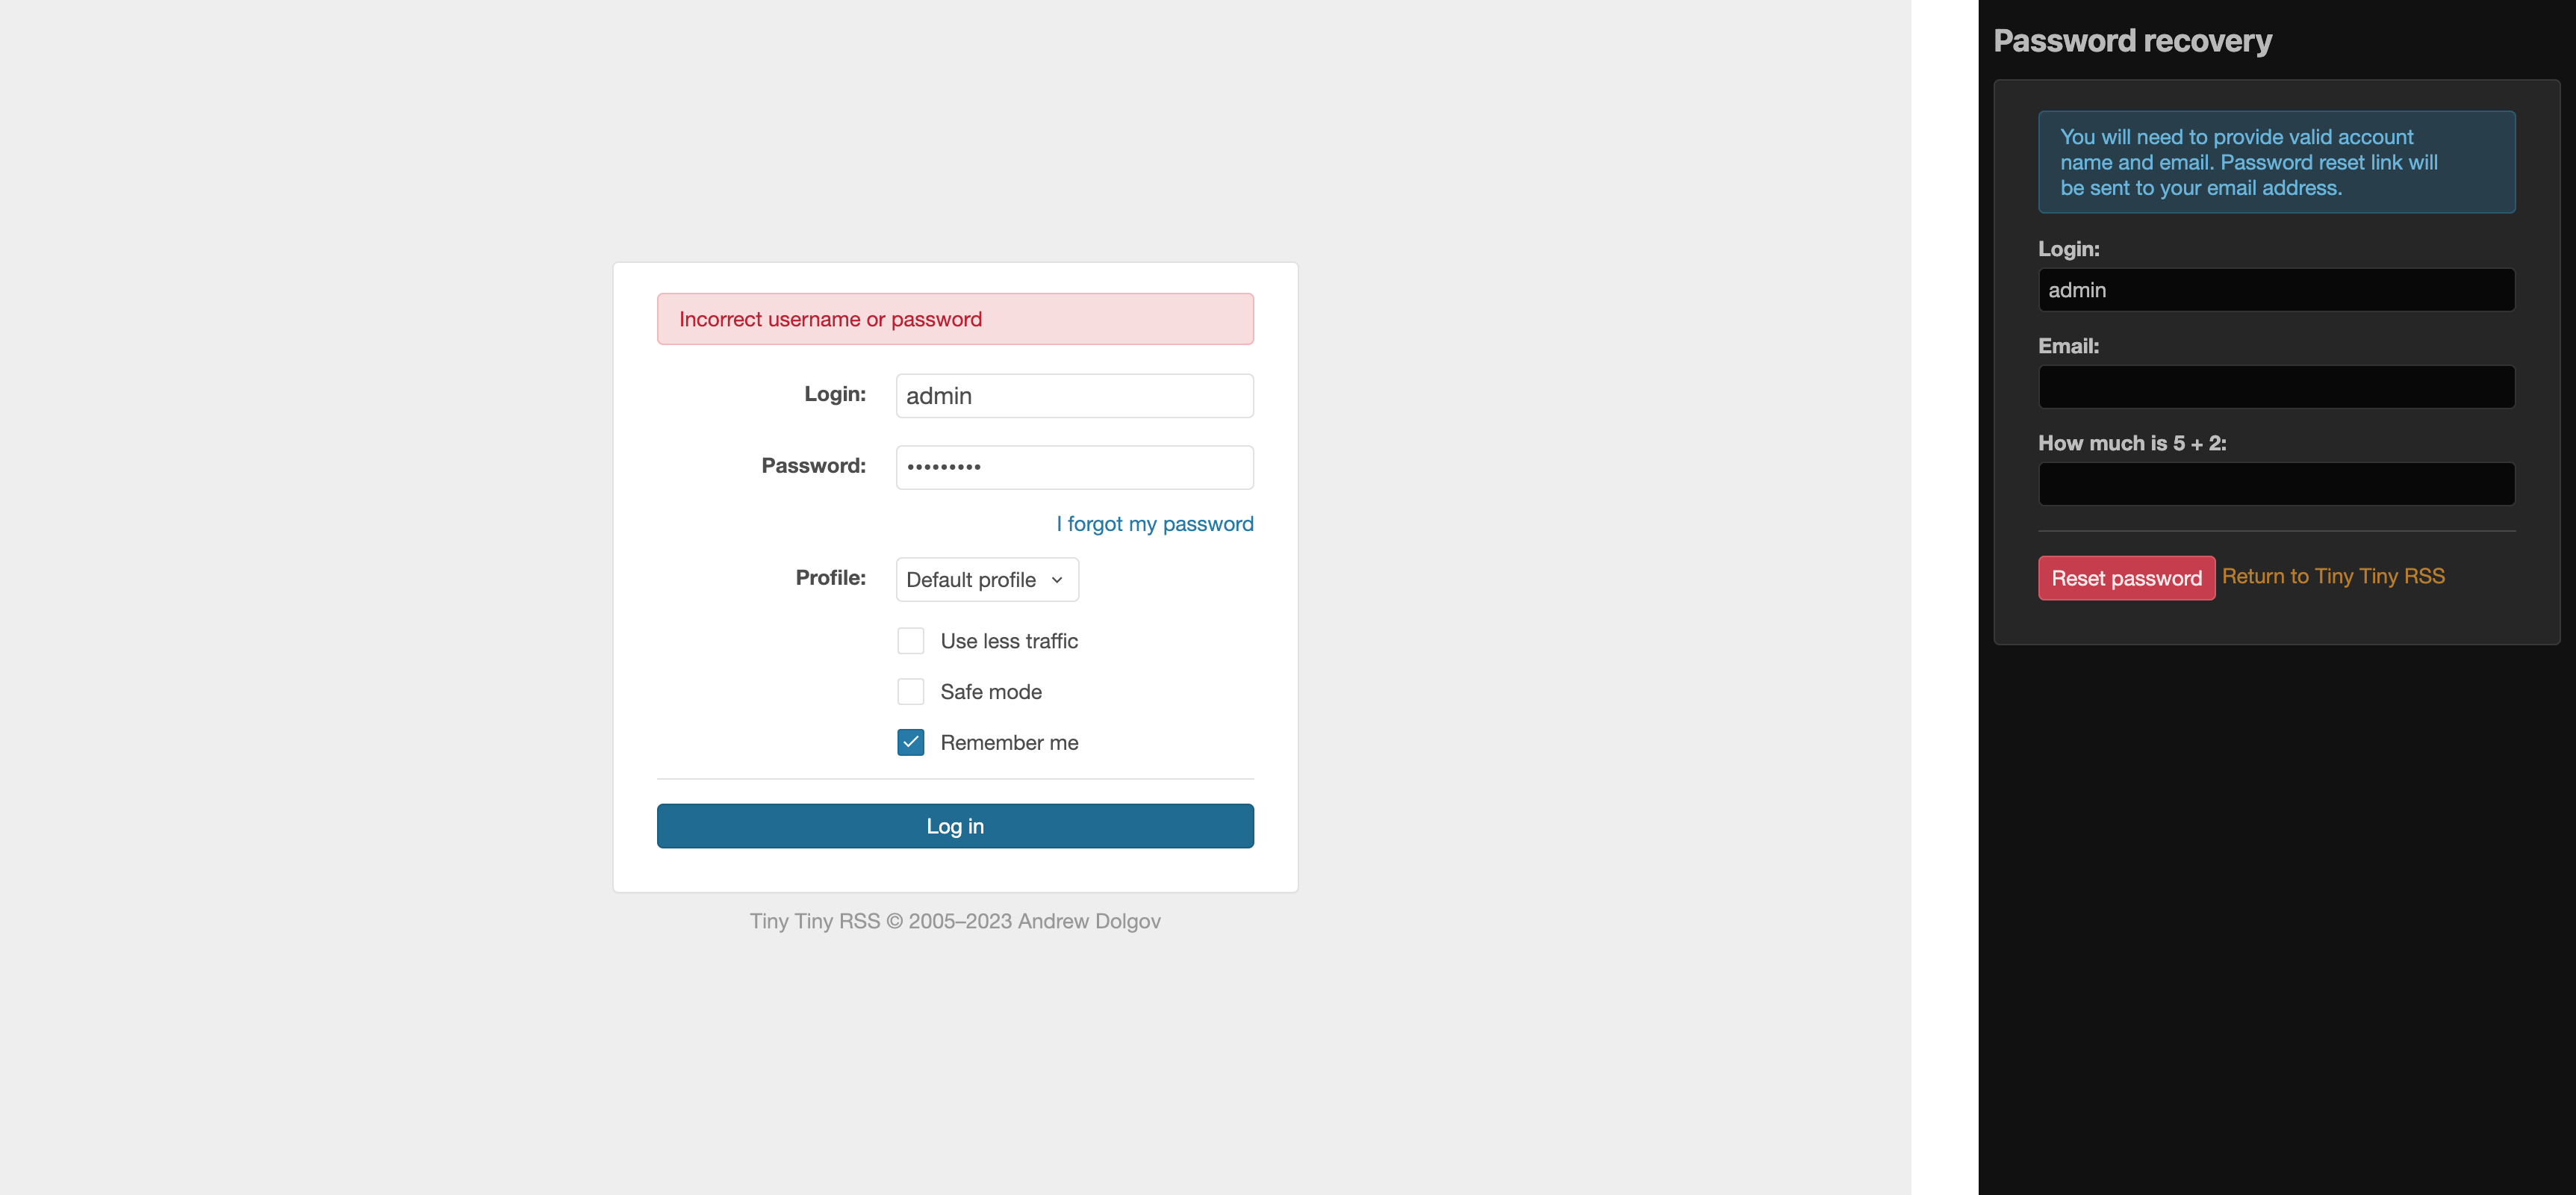2576x1195 pixels.
Task: Click I forgot my password link
Action: pos(1155,521)
